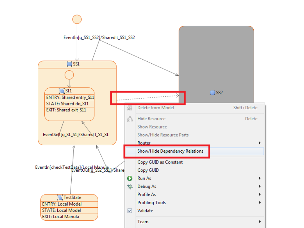
Task: Click the Debug As bug icon
Action: (x=130, y=187)
